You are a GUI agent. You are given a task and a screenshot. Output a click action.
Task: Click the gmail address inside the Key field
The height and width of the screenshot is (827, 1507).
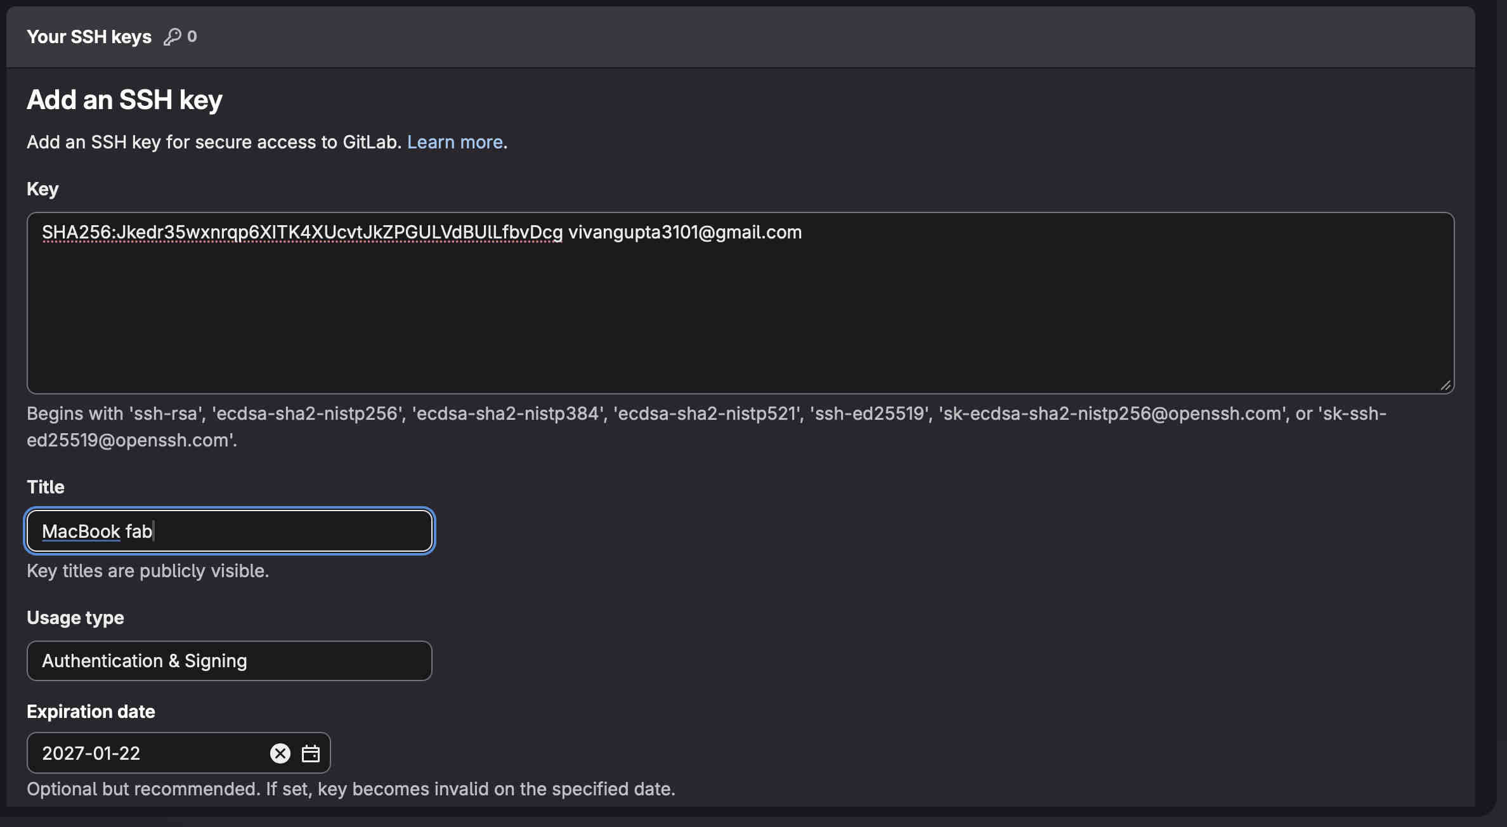tap(685, 232)
